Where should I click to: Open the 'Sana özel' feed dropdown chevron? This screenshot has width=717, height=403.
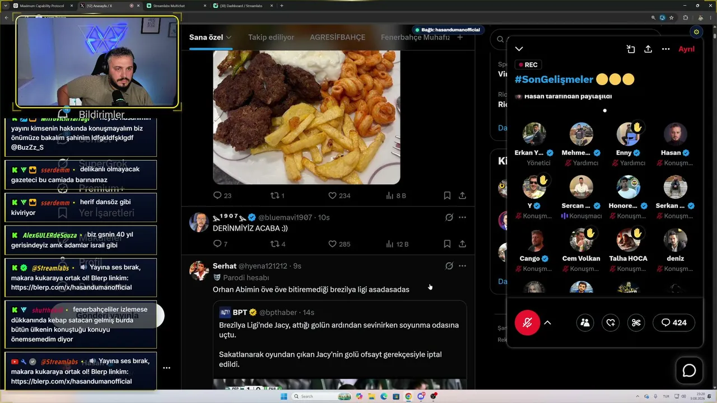pyautogui.click(x=229, y=38)
